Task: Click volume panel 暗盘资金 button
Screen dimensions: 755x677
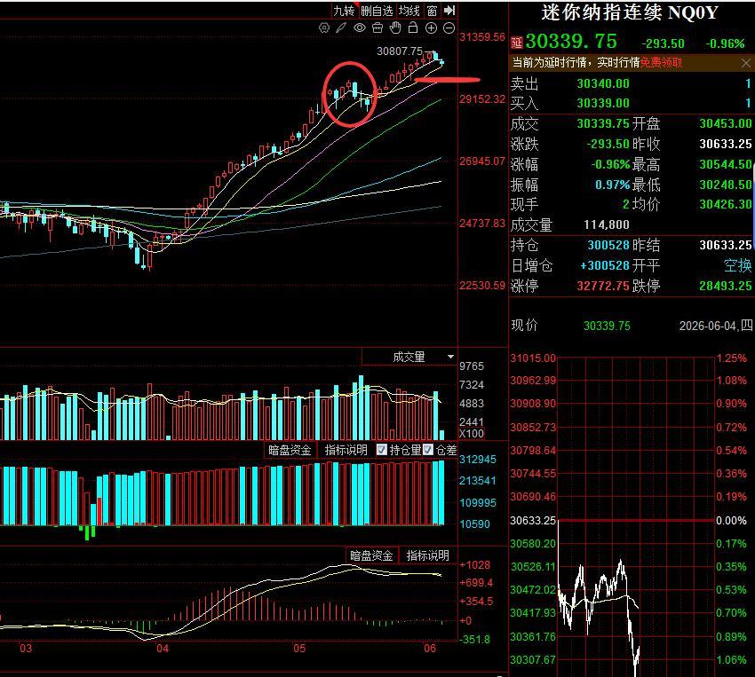Action: (x=290, y=450)
